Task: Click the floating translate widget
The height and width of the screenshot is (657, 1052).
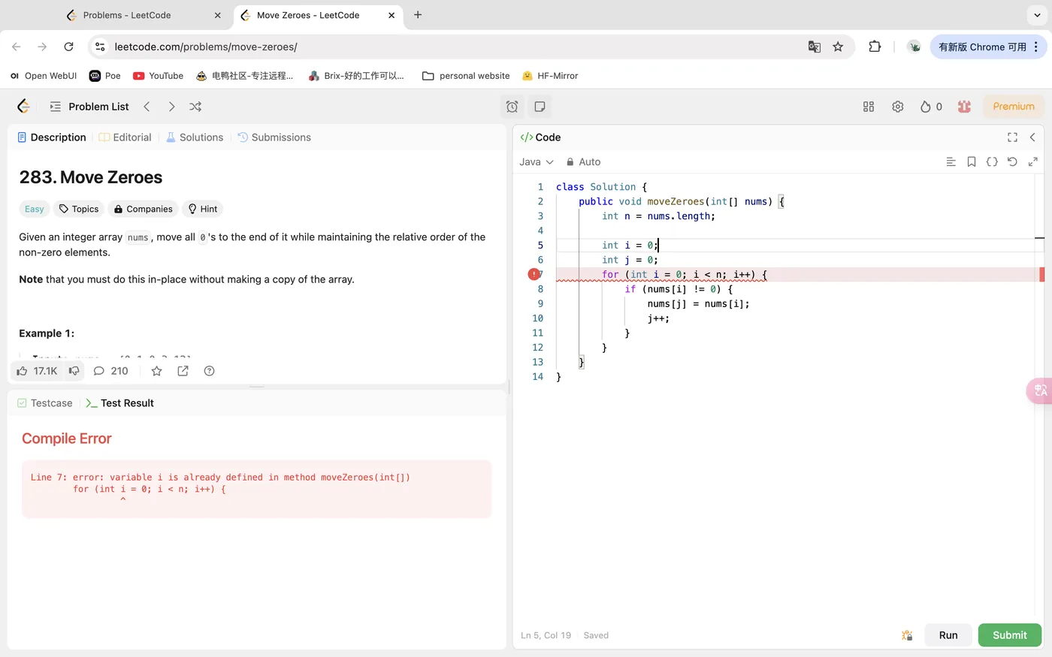Action: (1040, 390)
